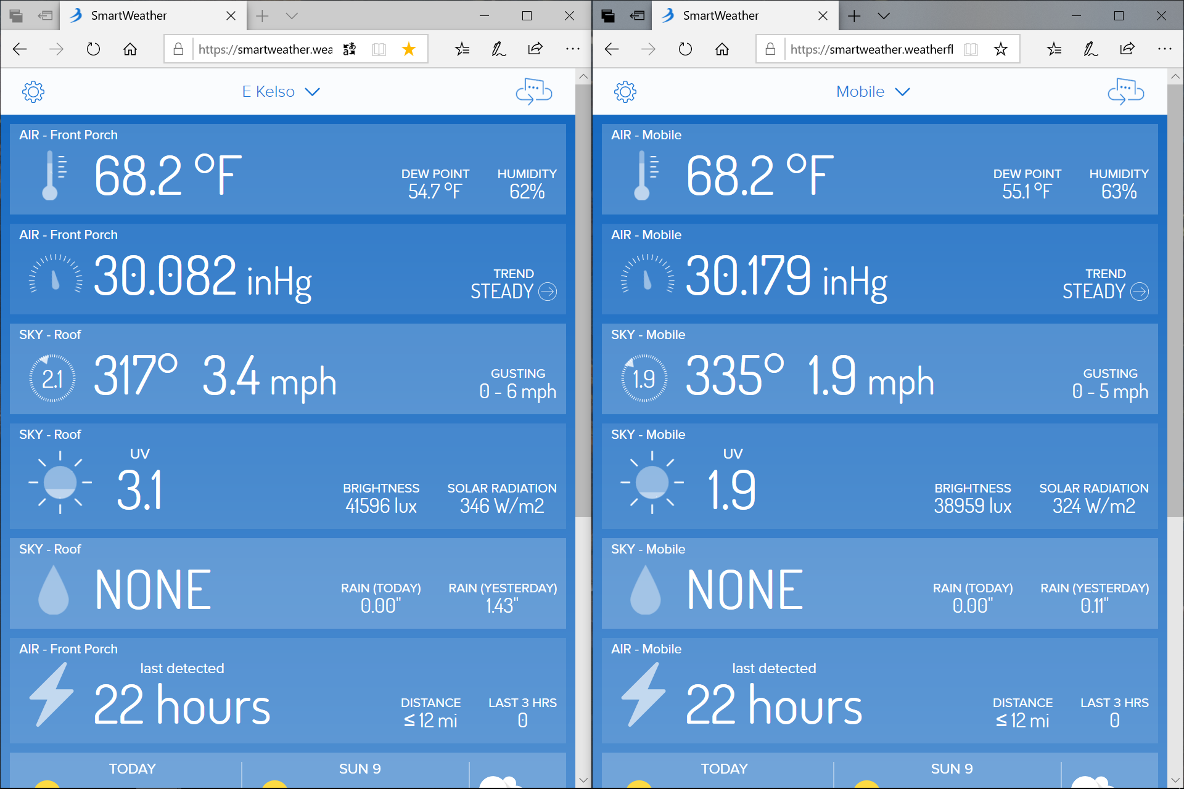Screen dimensions: 1184x789
Task: Click the thermometer icon in AIR Mobile card
Action: pos(645,176)
